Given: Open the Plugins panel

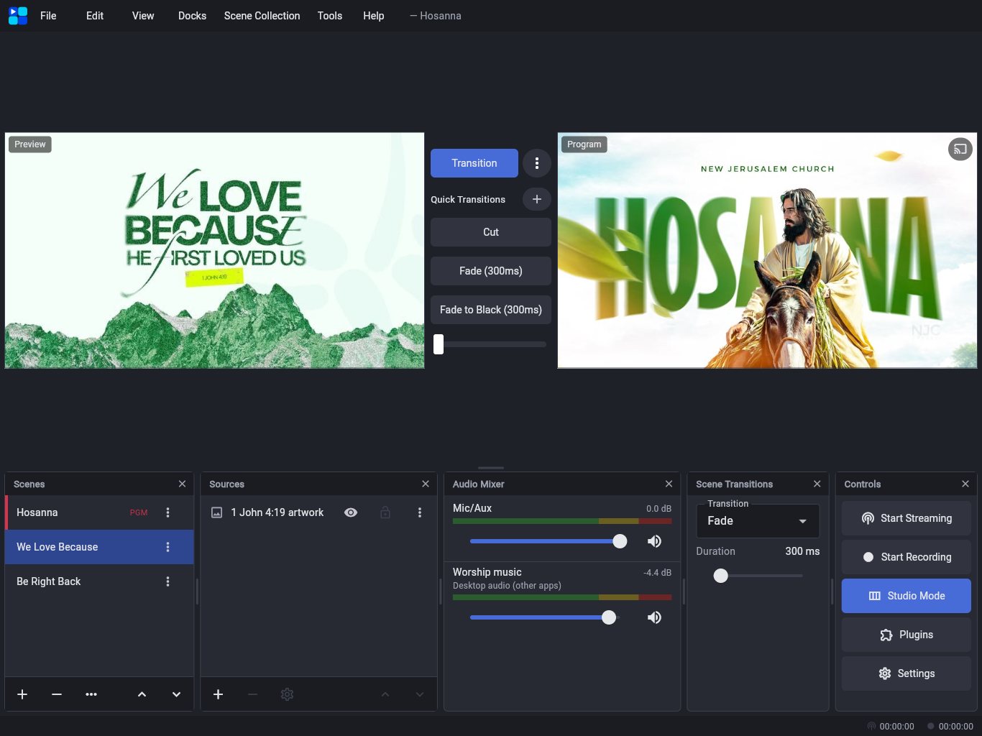Looking at the screenshot, I should pos(907,635).
